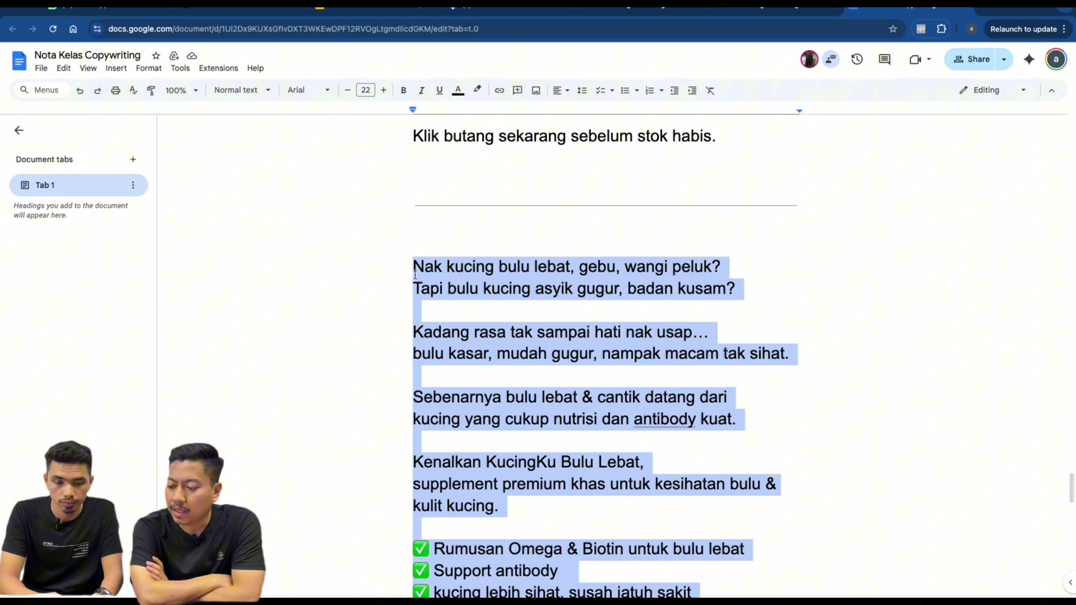This screenshot has width=1076, height=605.
Task: Click the font size input field
Action: coord(365,90)
